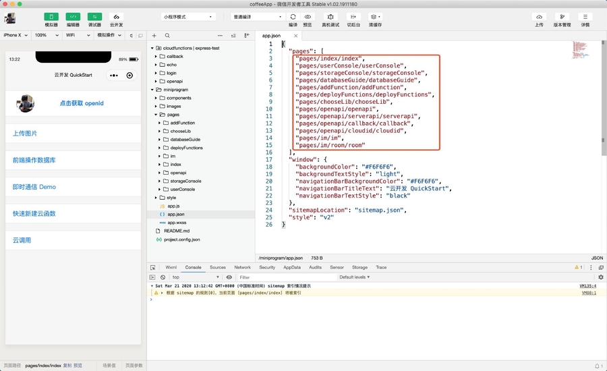Click 上传图片 in the simulator

tap(25, 134)
